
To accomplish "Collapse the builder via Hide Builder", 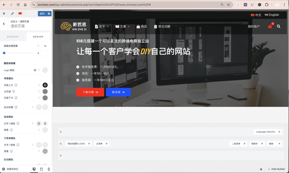I will [276, 169].
